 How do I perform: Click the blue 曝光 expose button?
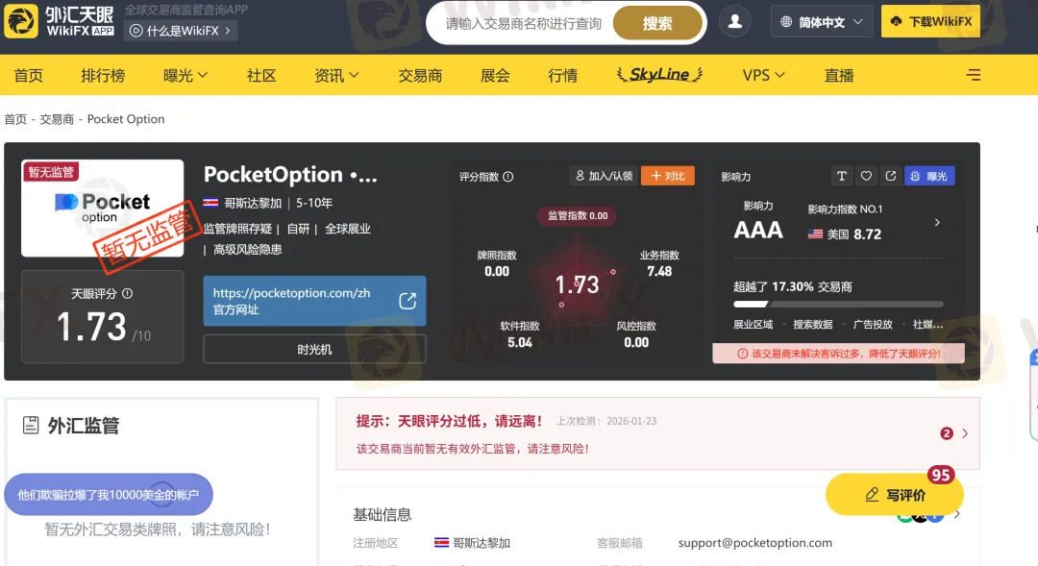pyautogui.click(x=929, y=176)
